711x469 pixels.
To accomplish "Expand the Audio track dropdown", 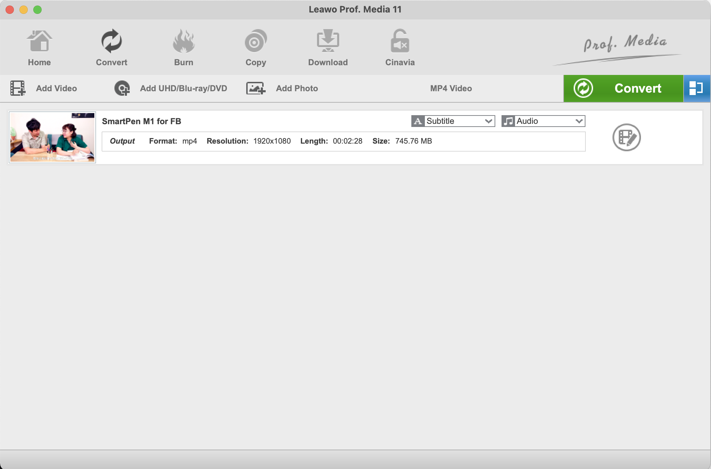I will tap(543, 121).
